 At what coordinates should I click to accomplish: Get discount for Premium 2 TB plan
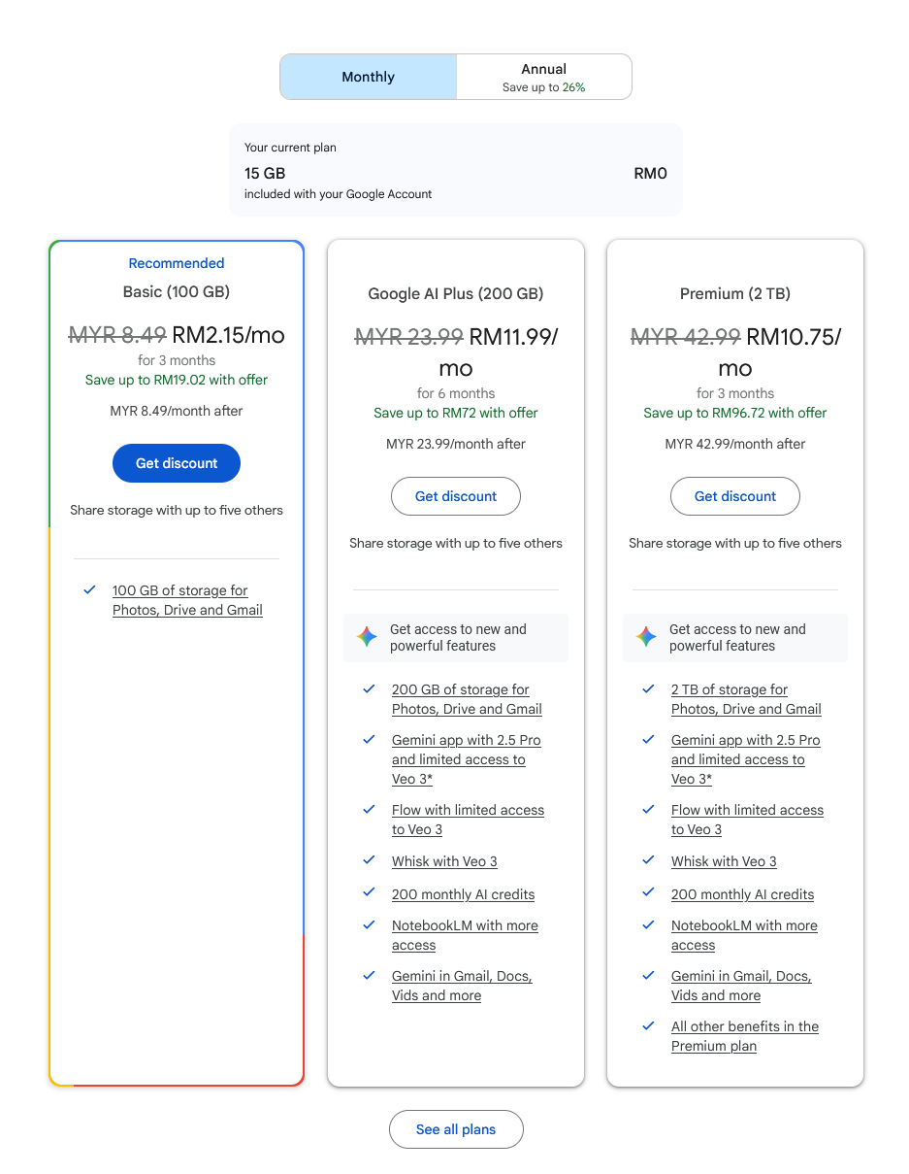pos(735,496)
